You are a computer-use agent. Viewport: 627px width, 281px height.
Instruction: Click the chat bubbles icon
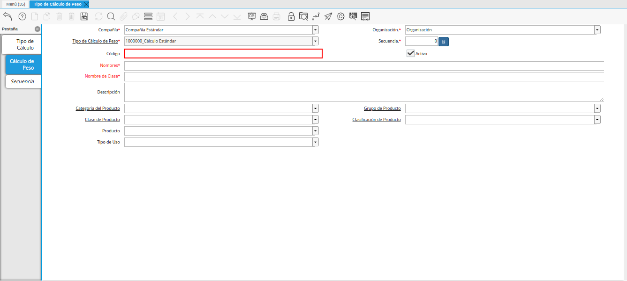(136, 16)
